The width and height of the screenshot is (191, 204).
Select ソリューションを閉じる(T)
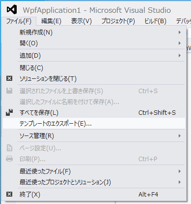94,79
